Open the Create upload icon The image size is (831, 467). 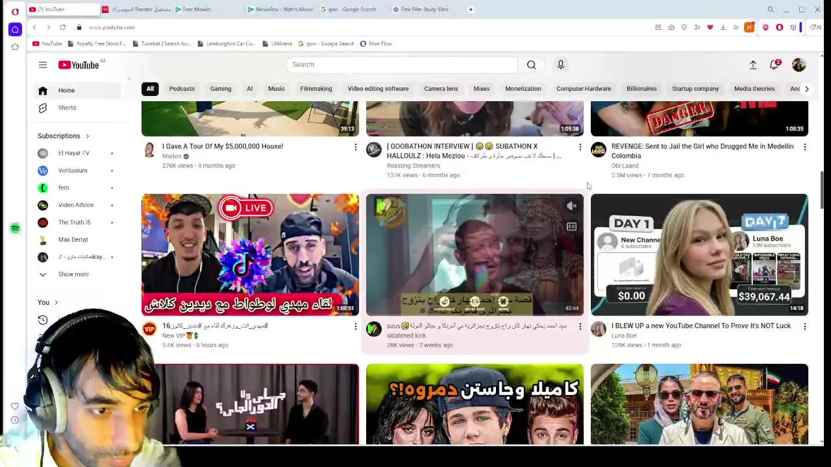tap(753, 65)
